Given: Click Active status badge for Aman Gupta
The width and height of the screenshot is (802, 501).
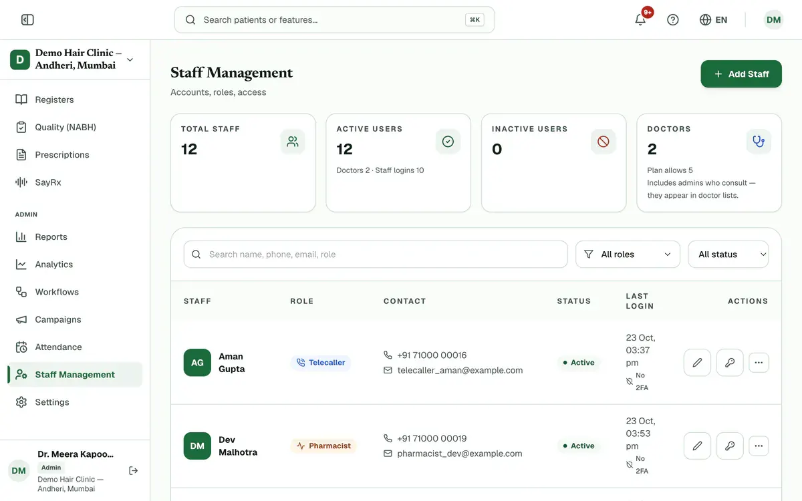Looking at the screenshot, I should pos(579,363).
